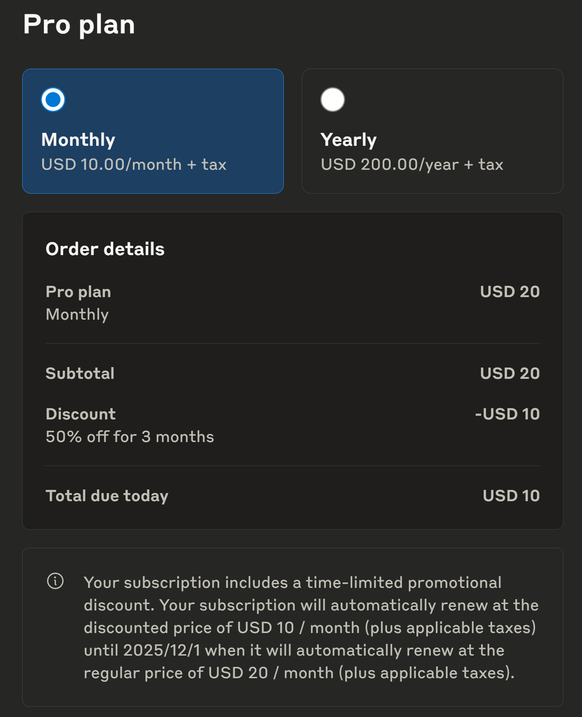Select the Yearly radio button

pos(332,100)
